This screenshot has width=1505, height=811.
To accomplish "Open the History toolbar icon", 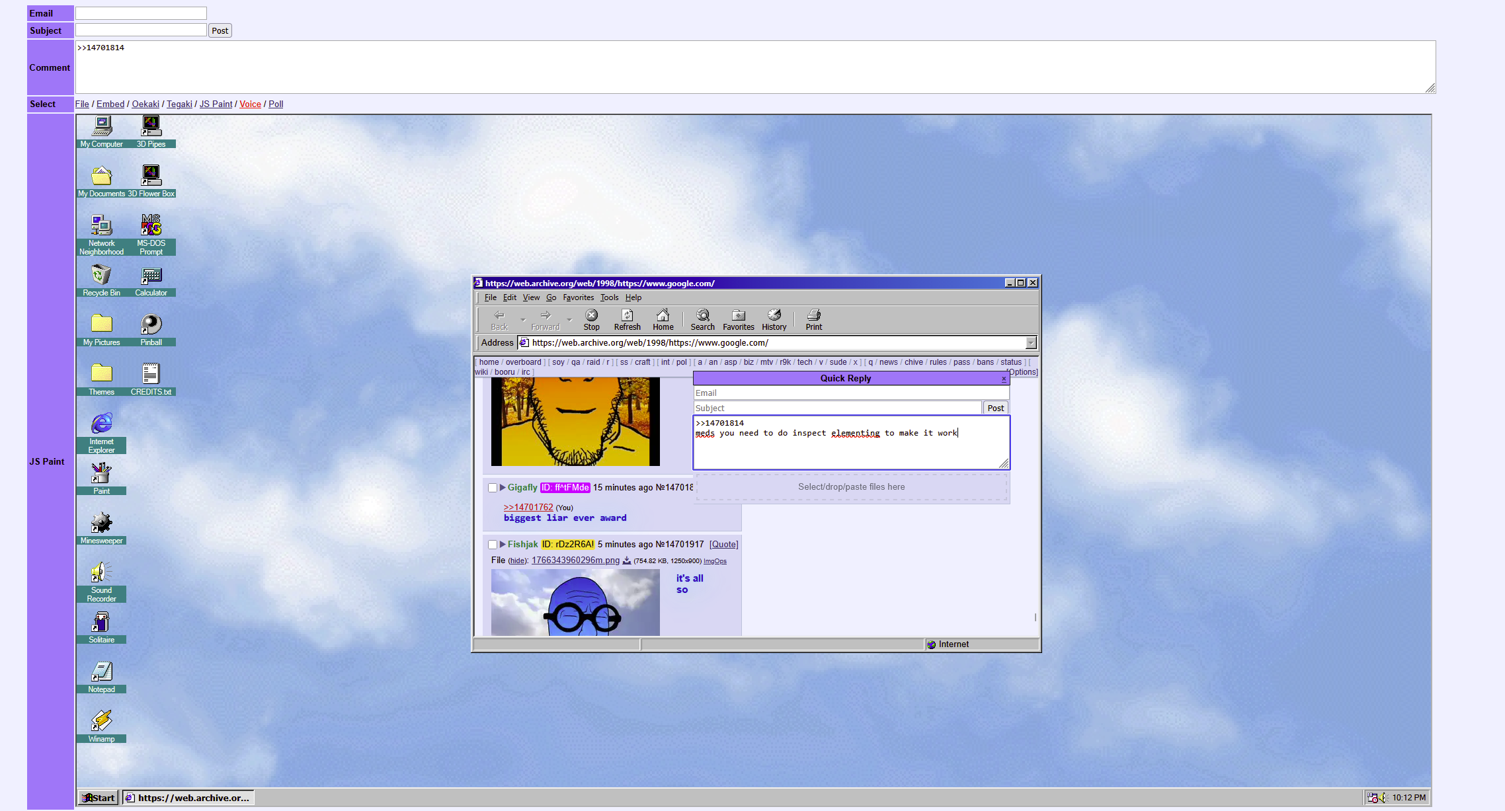I will [774, 319].
